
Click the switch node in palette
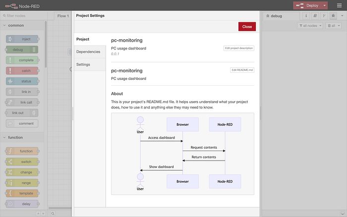pyautogui.click(x=22, y=162)
